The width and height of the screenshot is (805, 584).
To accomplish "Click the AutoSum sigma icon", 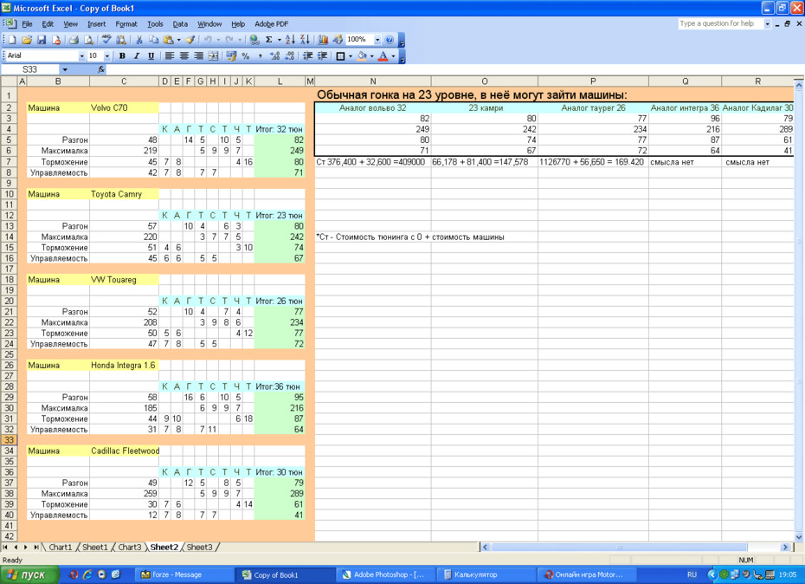I will (268, 40).
